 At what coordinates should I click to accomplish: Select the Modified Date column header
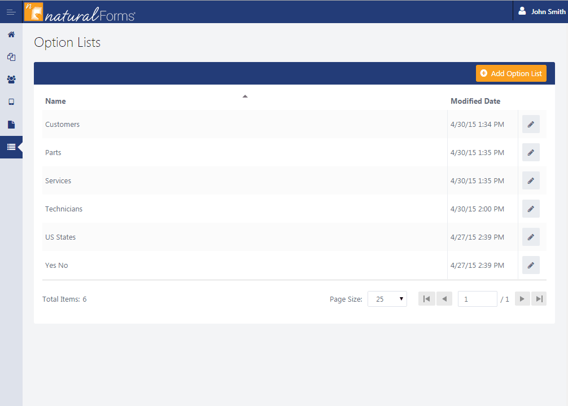click(x=475, y=100)
